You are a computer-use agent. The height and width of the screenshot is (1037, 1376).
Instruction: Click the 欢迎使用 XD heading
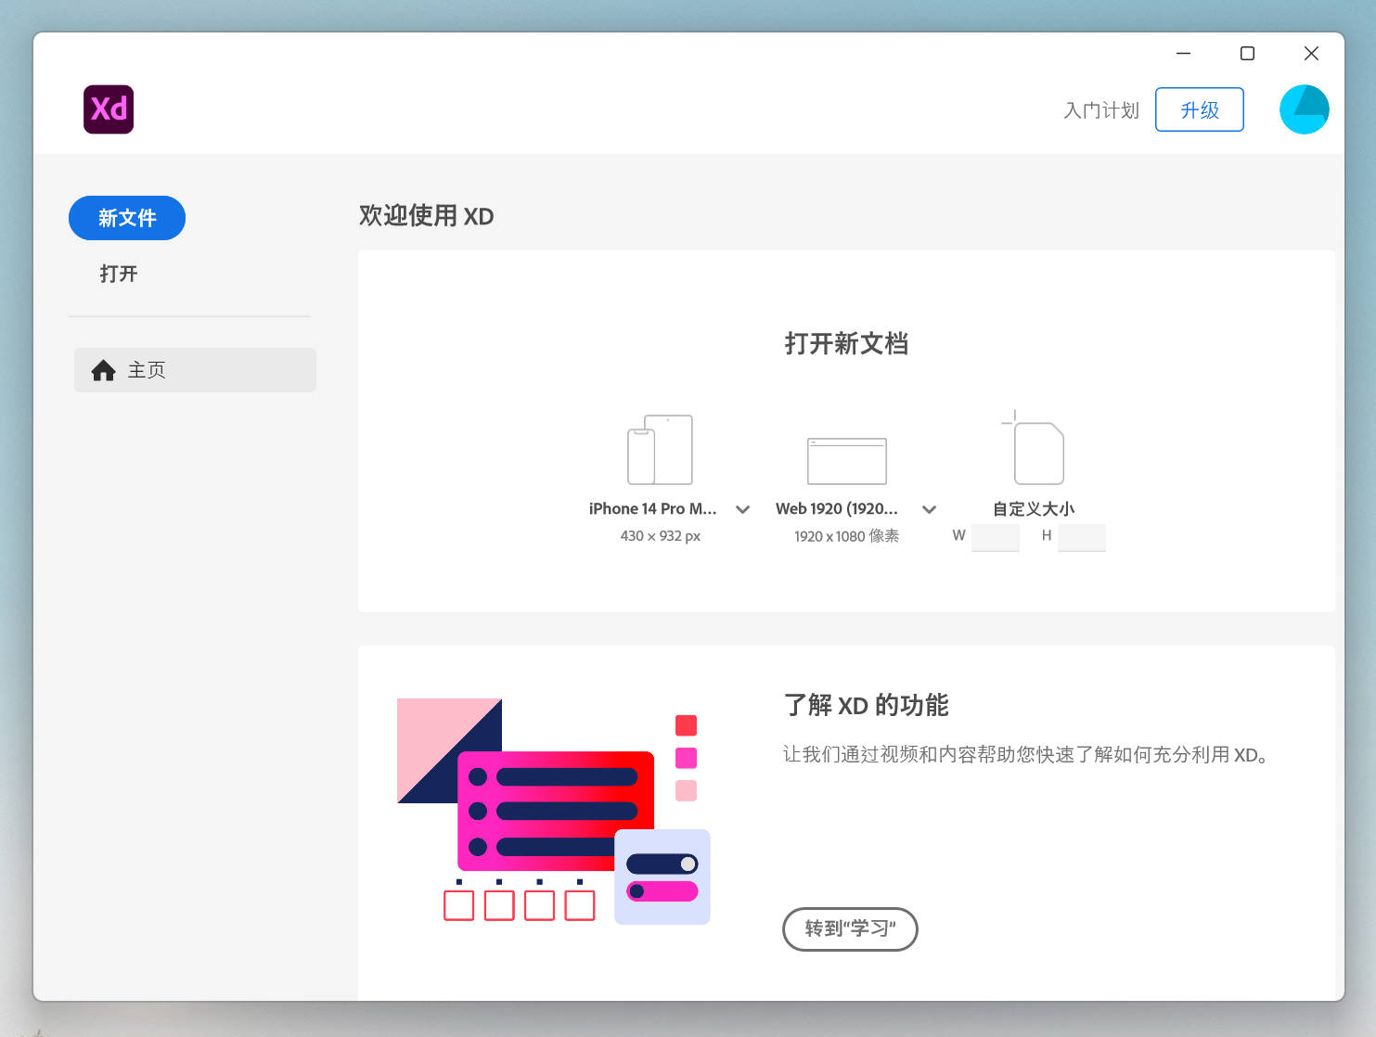(426, 215)
